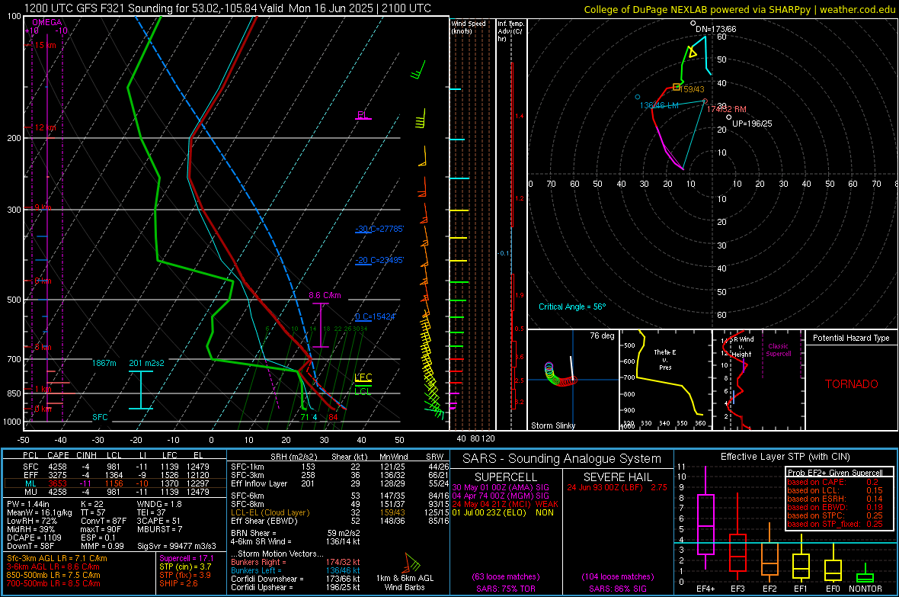Click the '24 Jun 93 00Z (LBF) 2.75' hail analog
Viewport: 899px width, 597px height.
tap(617, 487)
